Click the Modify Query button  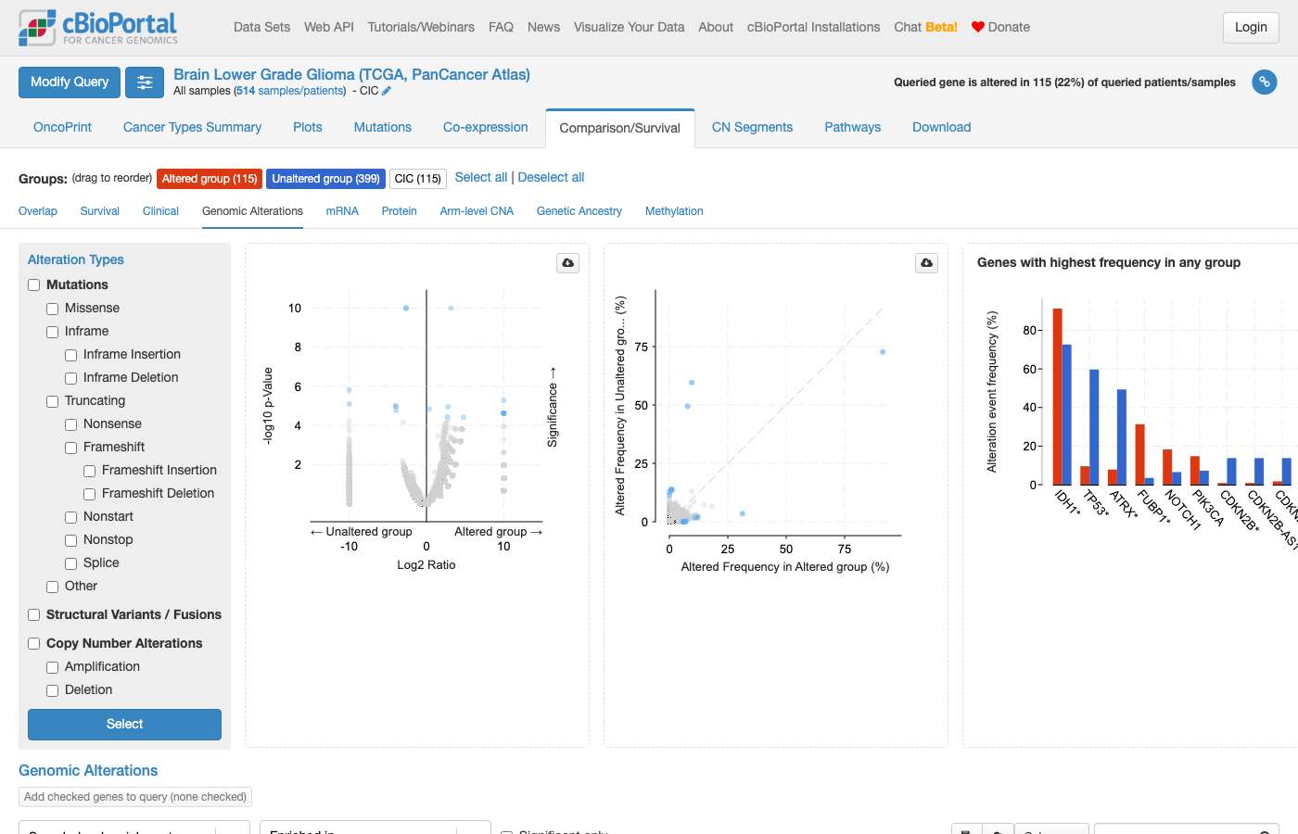70,82
